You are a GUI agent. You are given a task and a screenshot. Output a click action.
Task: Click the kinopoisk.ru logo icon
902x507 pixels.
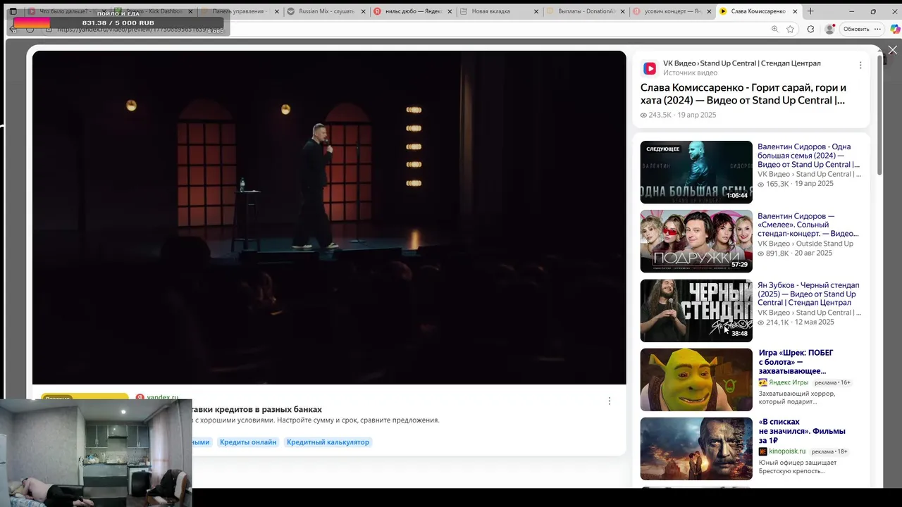point(762,451)
